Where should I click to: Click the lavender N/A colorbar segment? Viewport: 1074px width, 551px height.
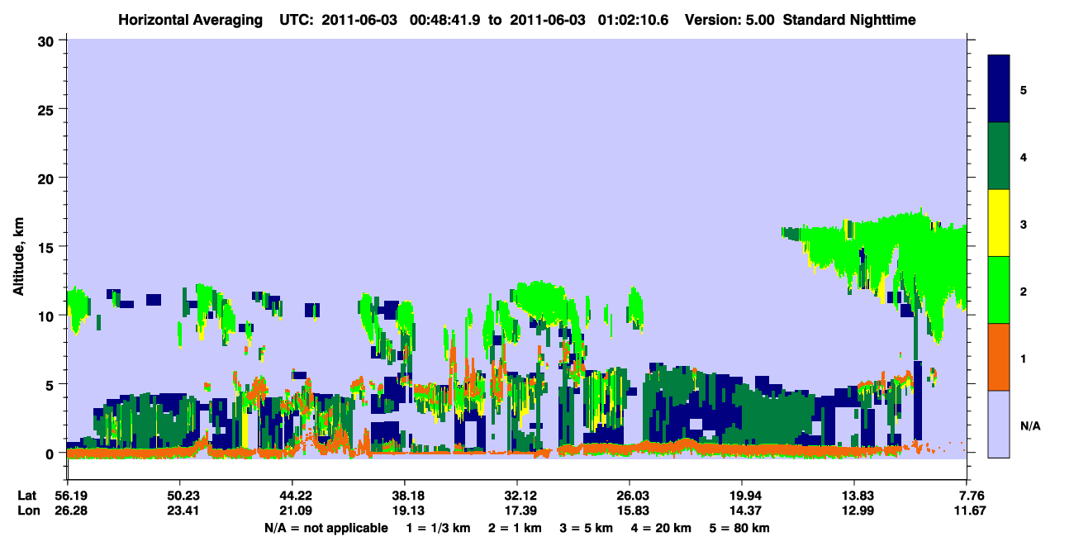999,423
